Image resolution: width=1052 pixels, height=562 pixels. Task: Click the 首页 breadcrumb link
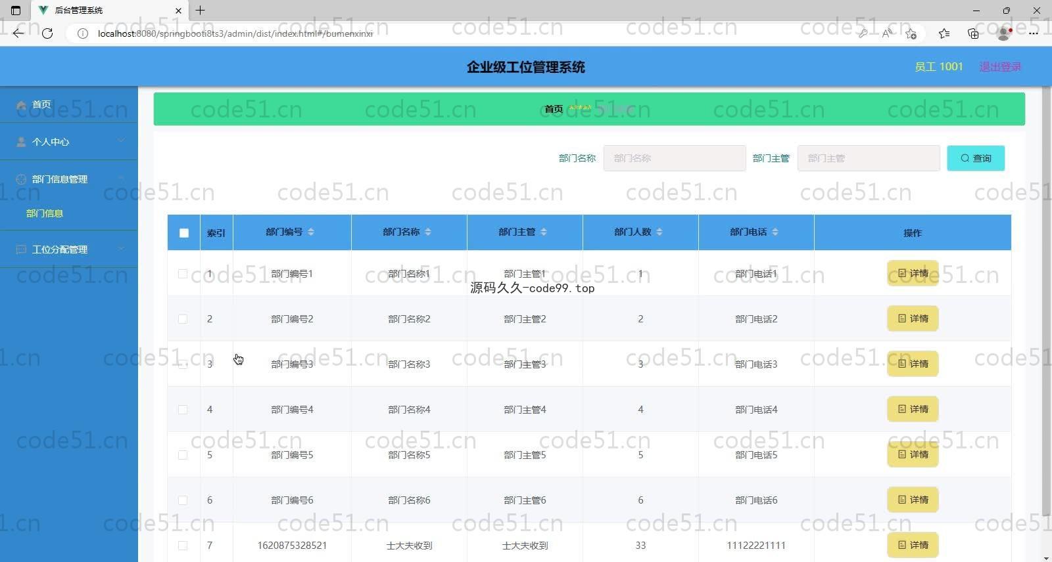pos(554,109)
